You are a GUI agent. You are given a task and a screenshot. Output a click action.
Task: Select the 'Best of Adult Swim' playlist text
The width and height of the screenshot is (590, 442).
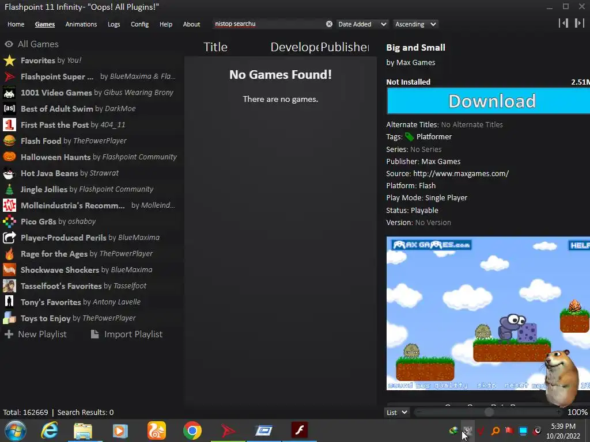coord(57,109)
